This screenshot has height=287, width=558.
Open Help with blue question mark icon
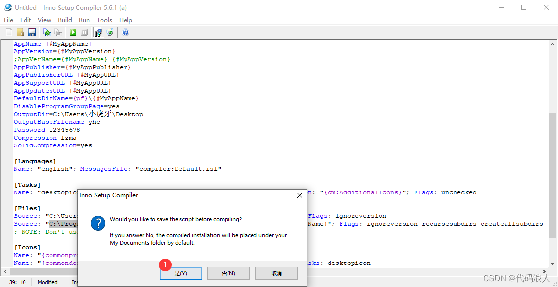pos(125,33)
